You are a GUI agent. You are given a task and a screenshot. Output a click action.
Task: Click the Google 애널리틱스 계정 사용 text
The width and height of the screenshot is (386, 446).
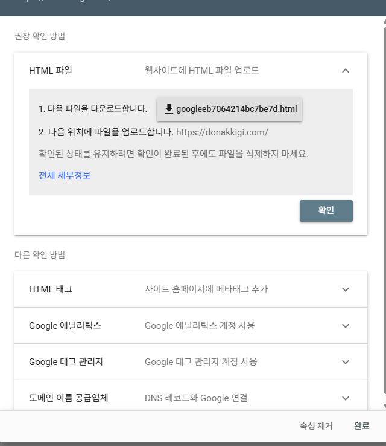pos(200,325)
